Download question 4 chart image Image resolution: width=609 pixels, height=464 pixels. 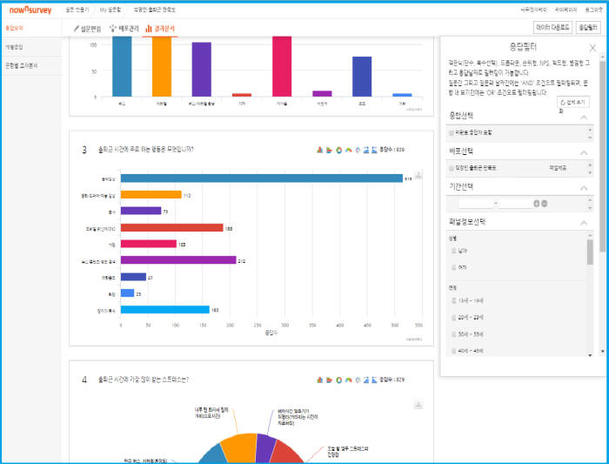418,405
